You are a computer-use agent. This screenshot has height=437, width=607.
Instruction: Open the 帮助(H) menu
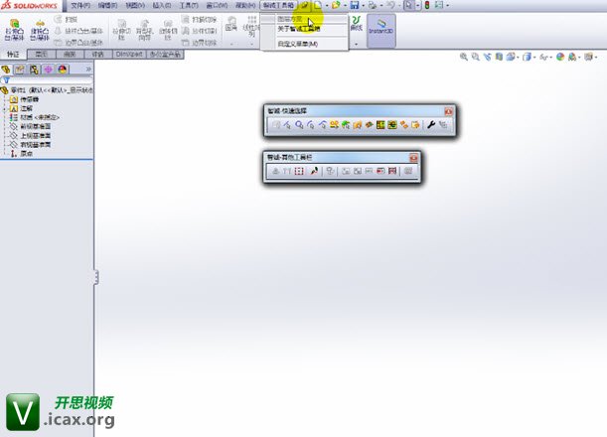coord(245,5)
